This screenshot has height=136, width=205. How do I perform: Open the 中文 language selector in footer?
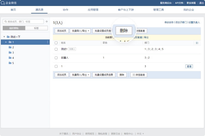[x=140, y=134]
